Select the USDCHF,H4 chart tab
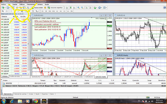The image size is (167, 104). 47,77
